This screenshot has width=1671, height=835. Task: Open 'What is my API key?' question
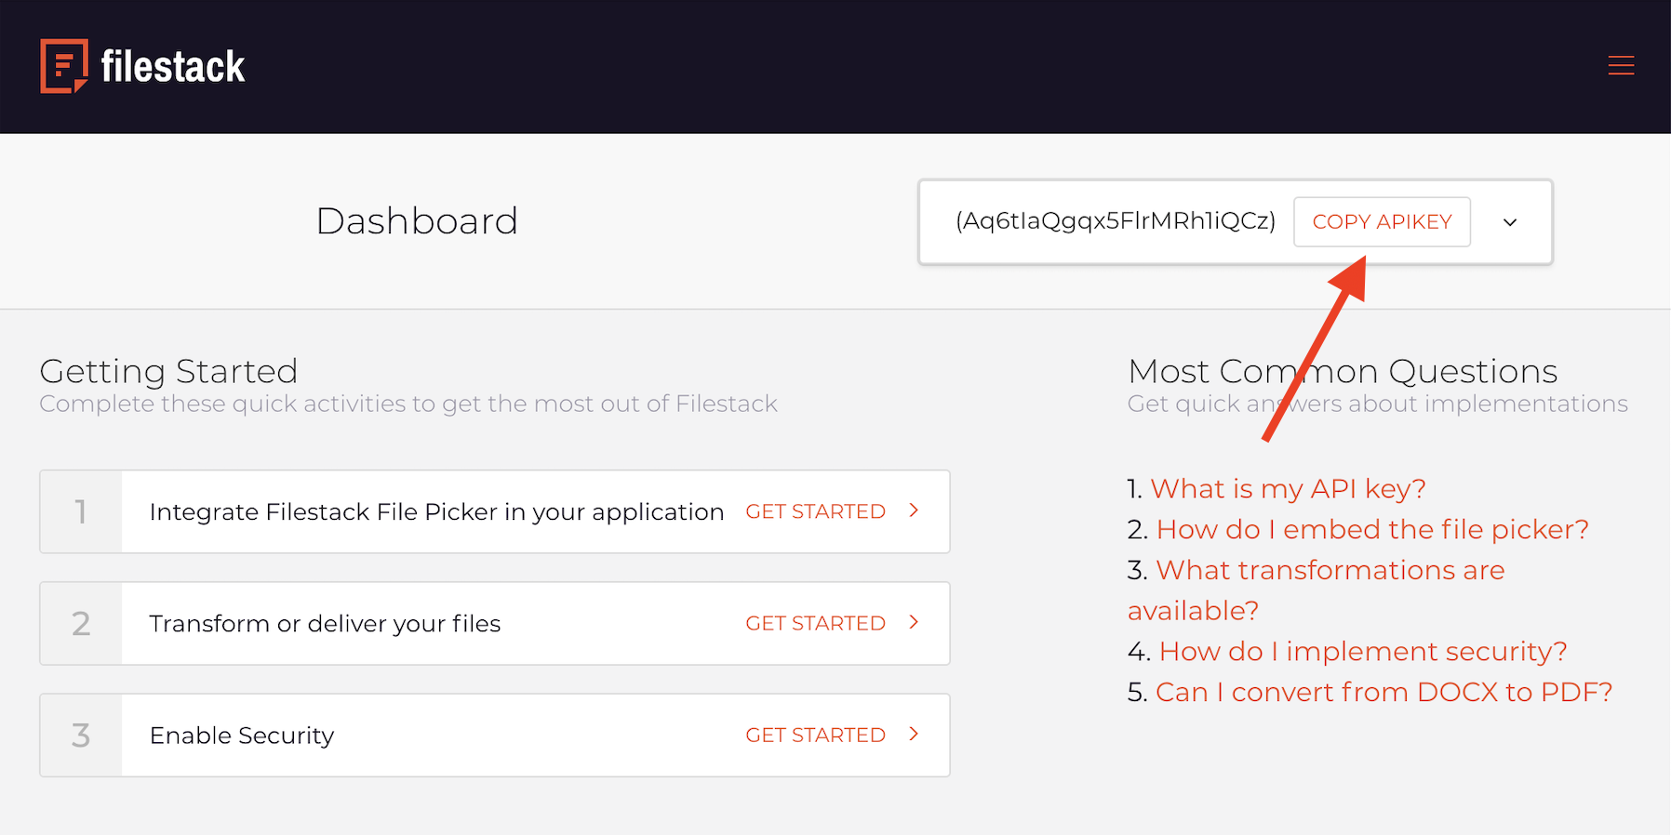(x=1288, y=488)
